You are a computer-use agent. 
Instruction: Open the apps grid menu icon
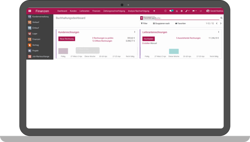30,11
